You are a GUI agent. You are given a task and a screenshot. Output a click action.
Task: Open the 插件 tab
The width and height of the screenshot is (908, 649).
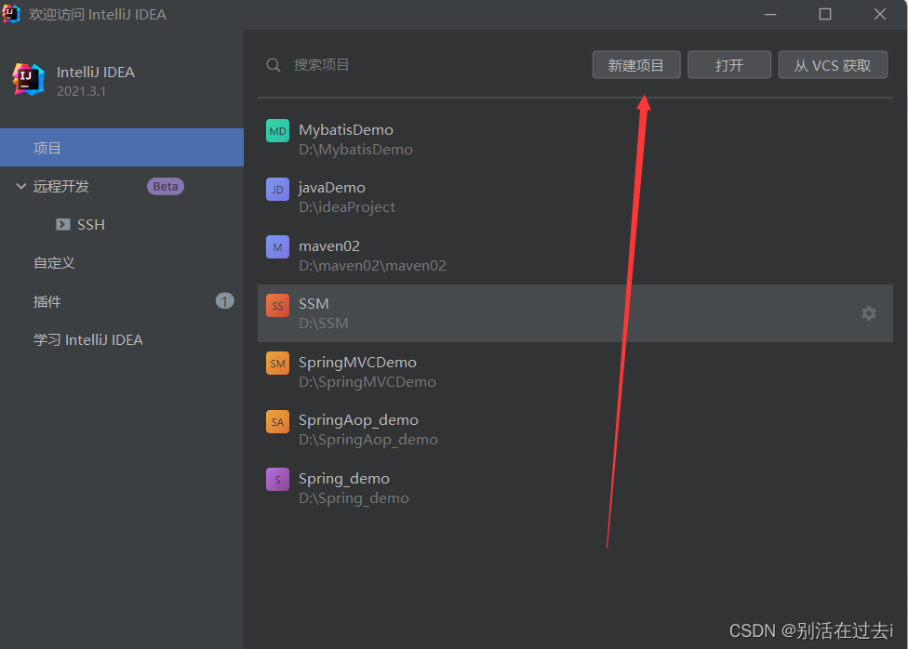coord(47,301)
